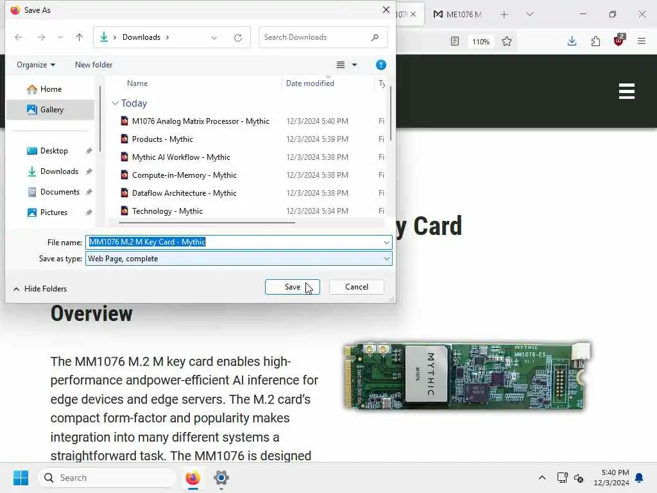Open a new Firefox tab
Viewport: 657px width, 493px height.
tap(504, 14)
